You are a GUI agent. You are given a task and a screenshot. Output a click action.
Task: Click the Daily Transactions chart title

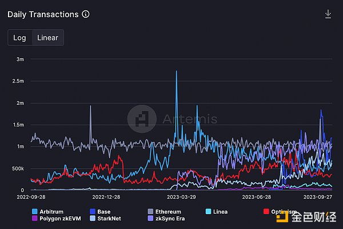(43, 14)
